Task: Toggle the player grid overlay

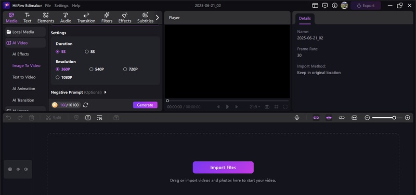Action: (x=276, y=107)
